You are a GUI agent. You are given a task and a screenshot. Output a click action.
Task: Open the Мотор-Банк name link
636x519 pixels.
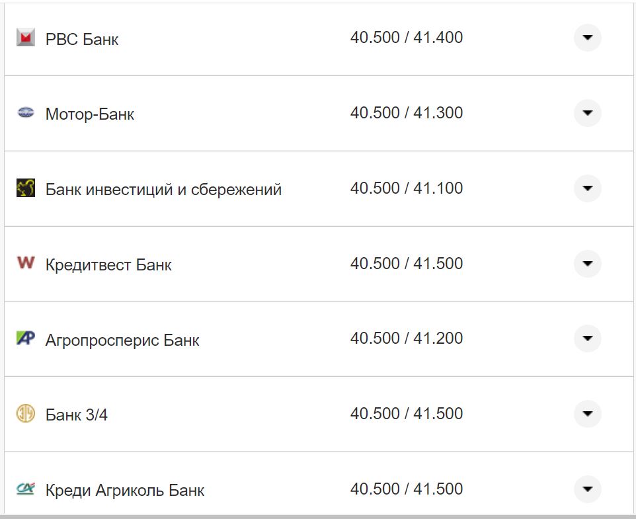tap(90, 114)
